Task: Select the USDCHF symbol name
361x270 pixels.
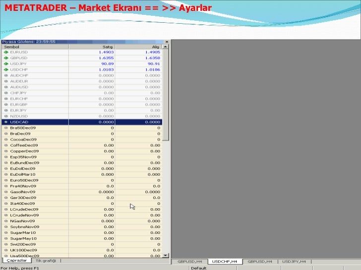Action: [19, 70]
